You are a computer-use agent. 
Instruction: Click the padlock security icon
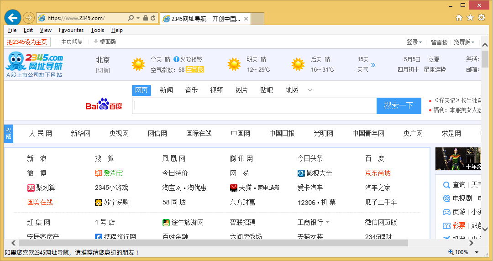coord(145,18)
